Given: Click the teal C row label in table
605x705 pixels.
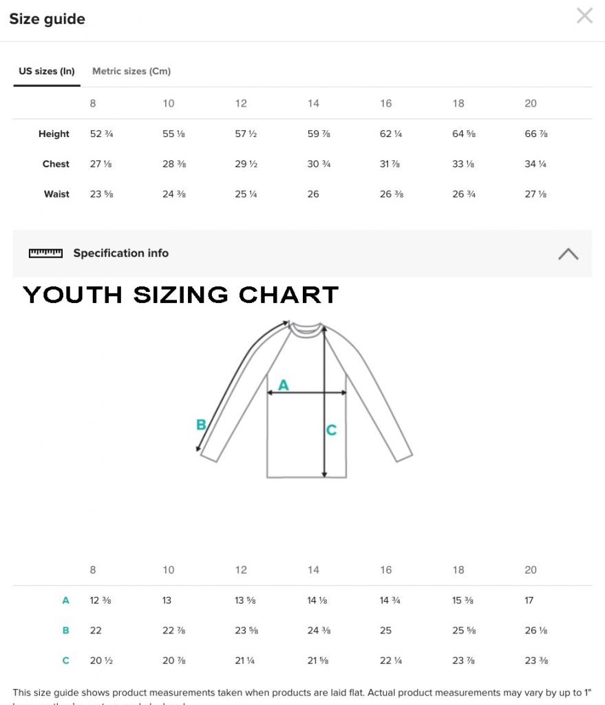Looking at the screenshot, I should pyautogui.click(x=65, y=660).
